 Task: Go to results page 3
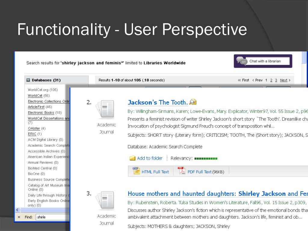[276, 80]
